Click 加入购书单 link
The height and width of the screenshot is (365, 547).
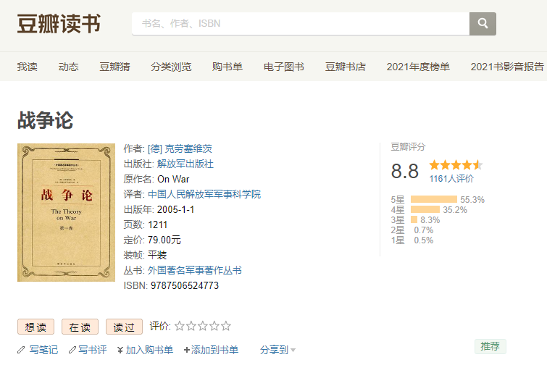point(149,350)
